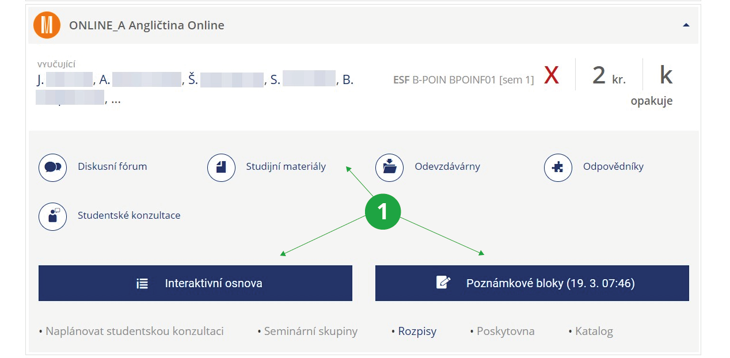Click the Studentské konzultace person icon
Screen dimensions: 730x358
[x=53, y=216]
